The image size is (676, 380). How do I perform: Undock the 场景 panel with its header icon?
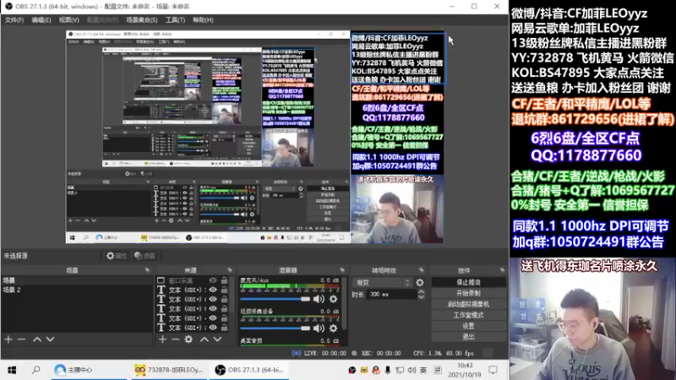click(147, 270)
